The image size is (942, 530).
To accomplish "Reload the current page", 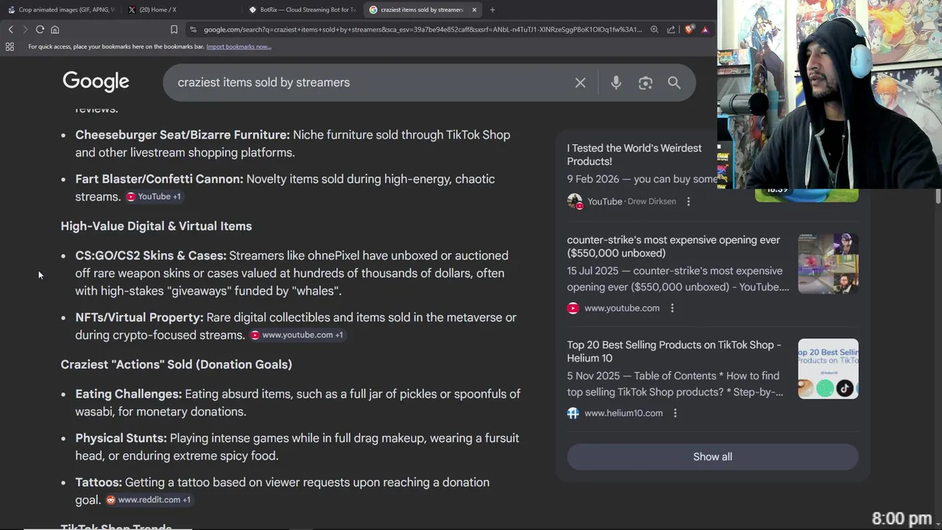I will click(x=40, y=29).
